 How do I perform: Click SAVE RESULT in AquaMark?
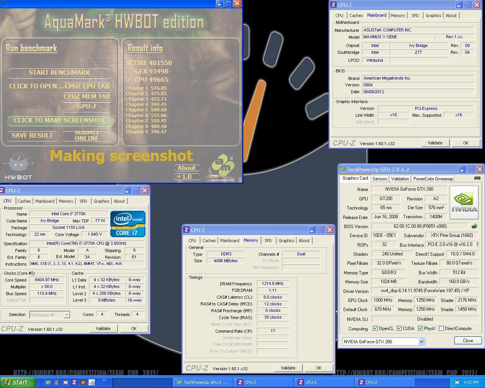[32, 135]
